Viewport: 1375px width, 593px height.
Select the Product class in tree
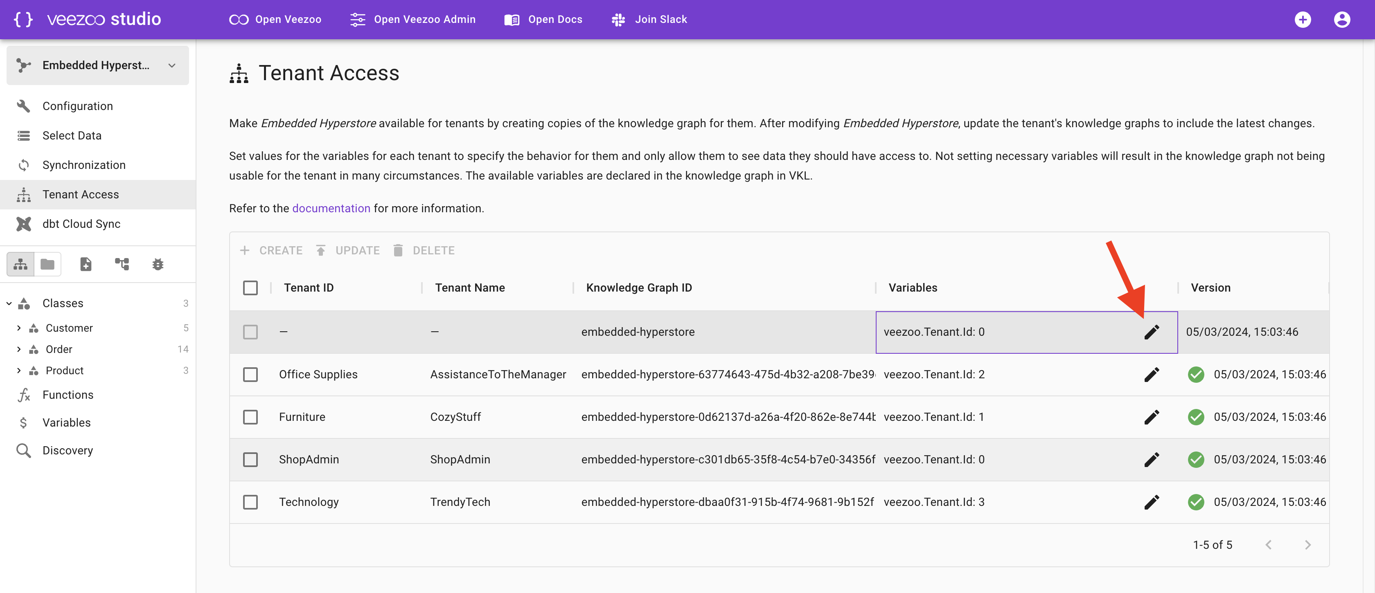[65, 371]
